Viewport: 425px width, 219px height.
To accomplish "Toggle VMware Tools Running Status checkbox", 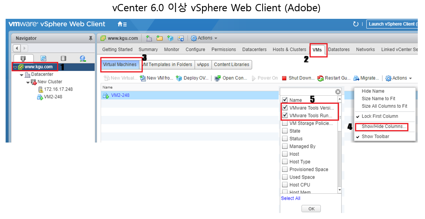I will coord(285,115).
